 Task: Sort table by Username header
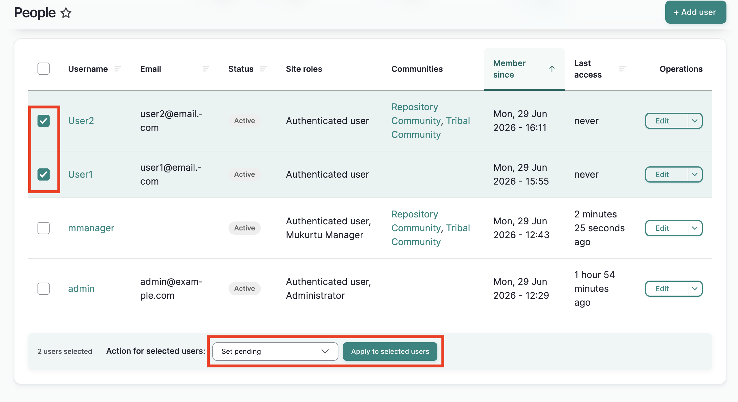pyautogui.click(x=88, y=69)
